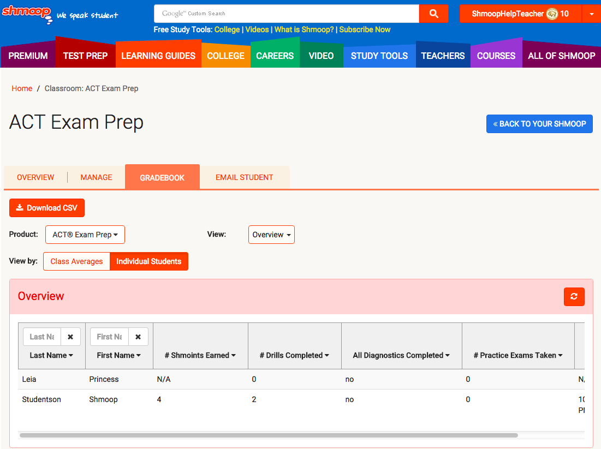This screenshot has width=601, height=449.
Task: Select Individual Students view
Action: click(x=148, y=261)
